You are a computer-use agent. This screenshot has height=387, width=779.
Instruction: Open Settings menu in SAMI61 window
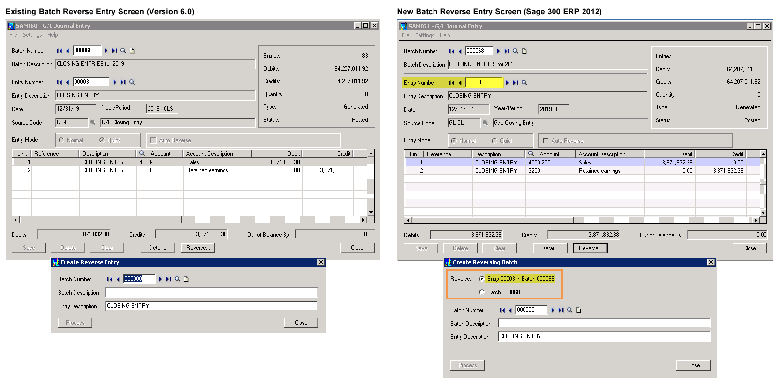point(425,35)
